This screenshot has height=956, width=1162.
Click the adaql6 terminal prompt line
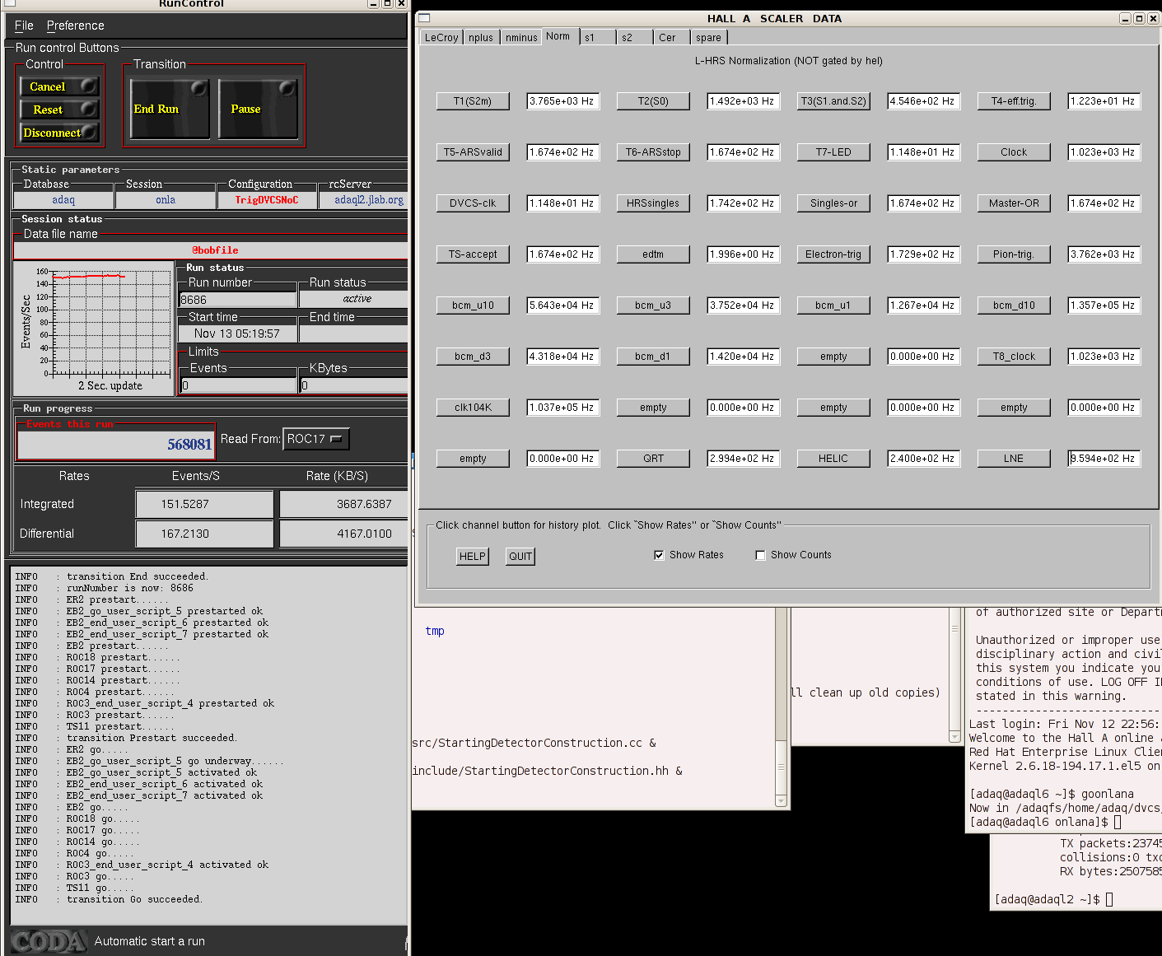(x=1046, y=822)
